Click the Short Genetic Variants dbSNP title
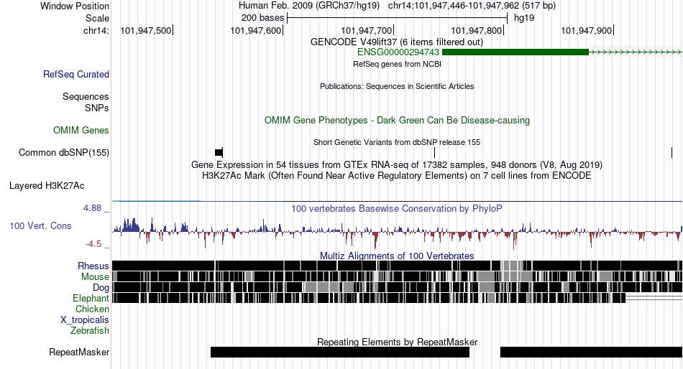Screen dimensions: 683x369 click(x=397, y=142)
